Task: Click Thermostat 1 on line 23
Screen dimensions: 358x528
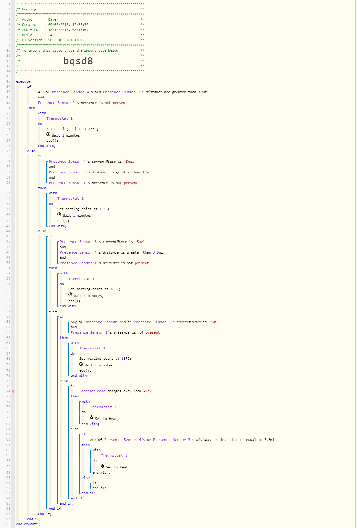Action: 60,118
